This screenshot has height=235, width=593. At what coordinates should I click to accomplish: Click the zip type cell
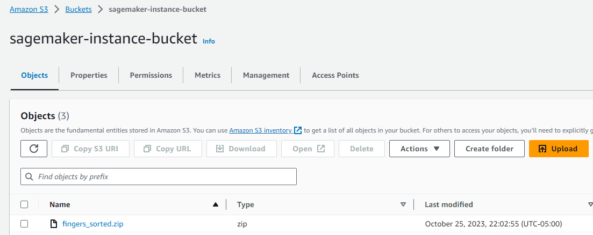242,224
